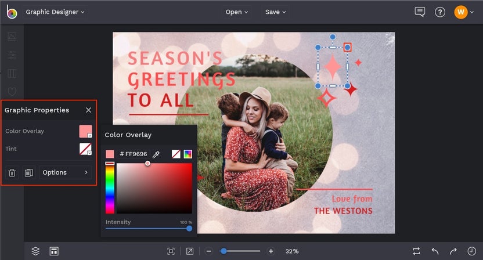Delete the graphic with the trash icon
This screenshot has height=260, width=483.
tap(12, 172)
